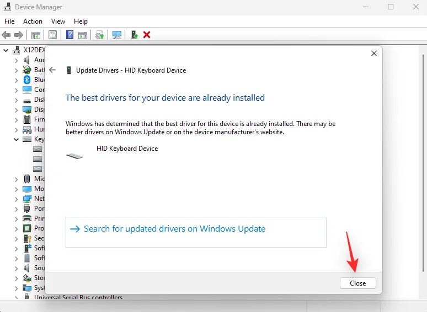Image resolution: width=427 pixels, height=312 pixels.
Task: Open the Action menu
Action: (33, 21)
